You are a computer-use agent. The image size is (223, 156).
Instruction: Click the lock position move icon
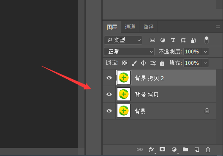(x=143, y=63)
